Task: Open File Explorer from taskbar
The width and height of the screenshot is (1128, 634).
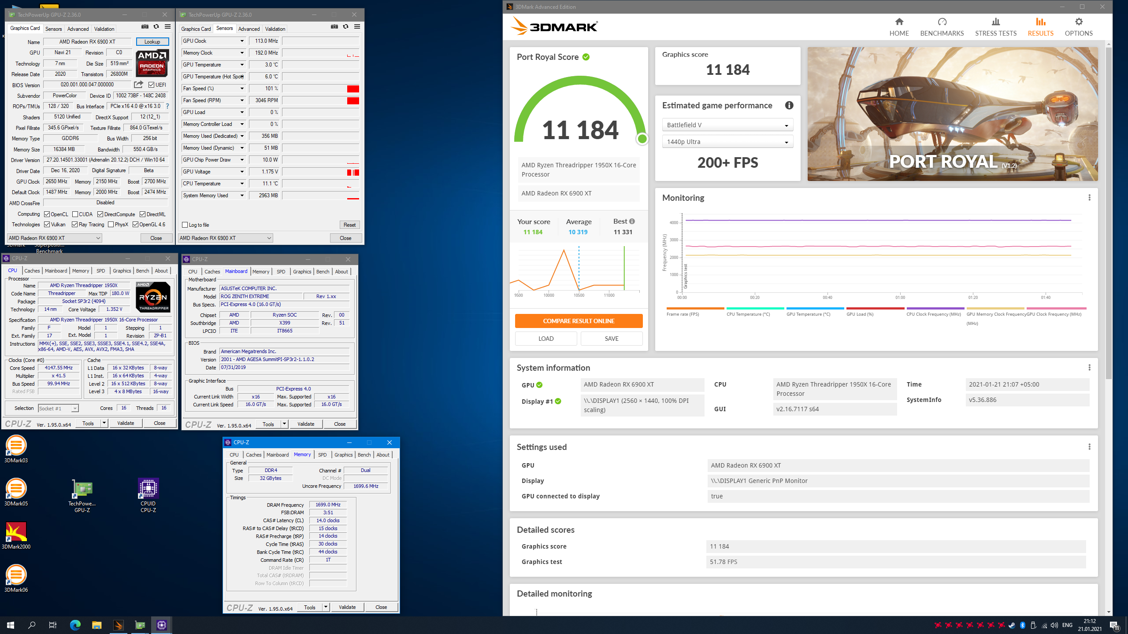Action: click(x=97, y=625)
